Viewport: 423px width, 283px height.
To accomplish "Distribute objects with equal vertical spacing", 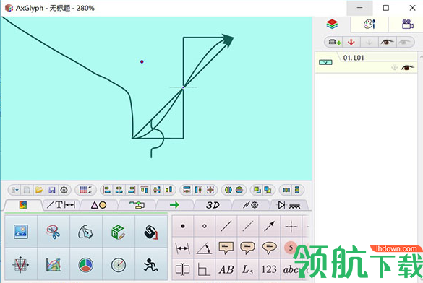I will point(187,190).
